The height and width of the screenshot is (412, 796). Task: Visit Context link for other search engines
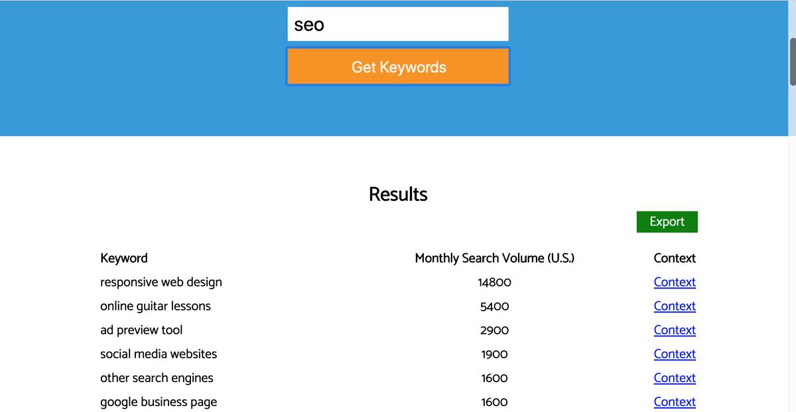(674, 378)
